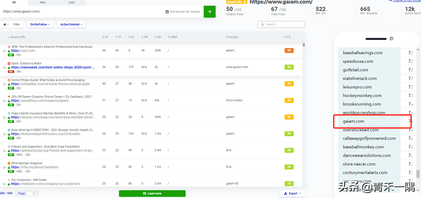The width and height of the screenshot is (421, 198).
Task: Select gaiam.com in the phone list
Action: coord(354,121)
